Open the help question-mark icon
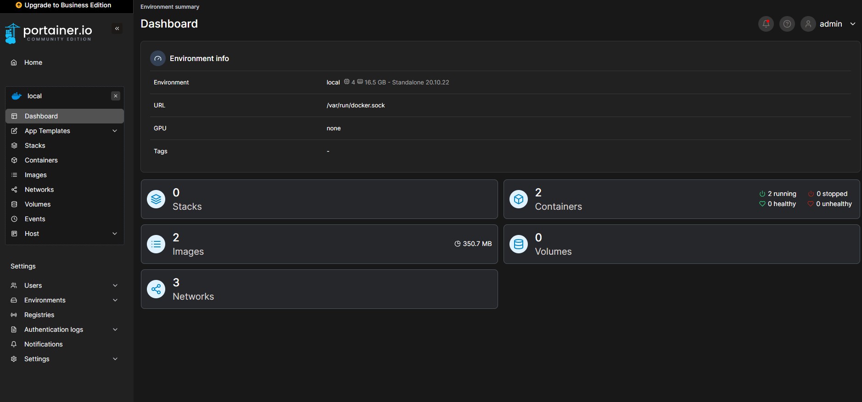This screenshot has width=862, height=402. point(787,24)
